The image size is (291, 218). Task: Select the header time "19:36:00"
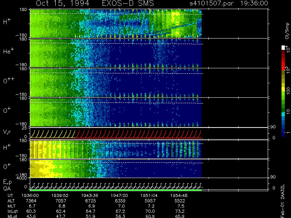tap(254, 3)
